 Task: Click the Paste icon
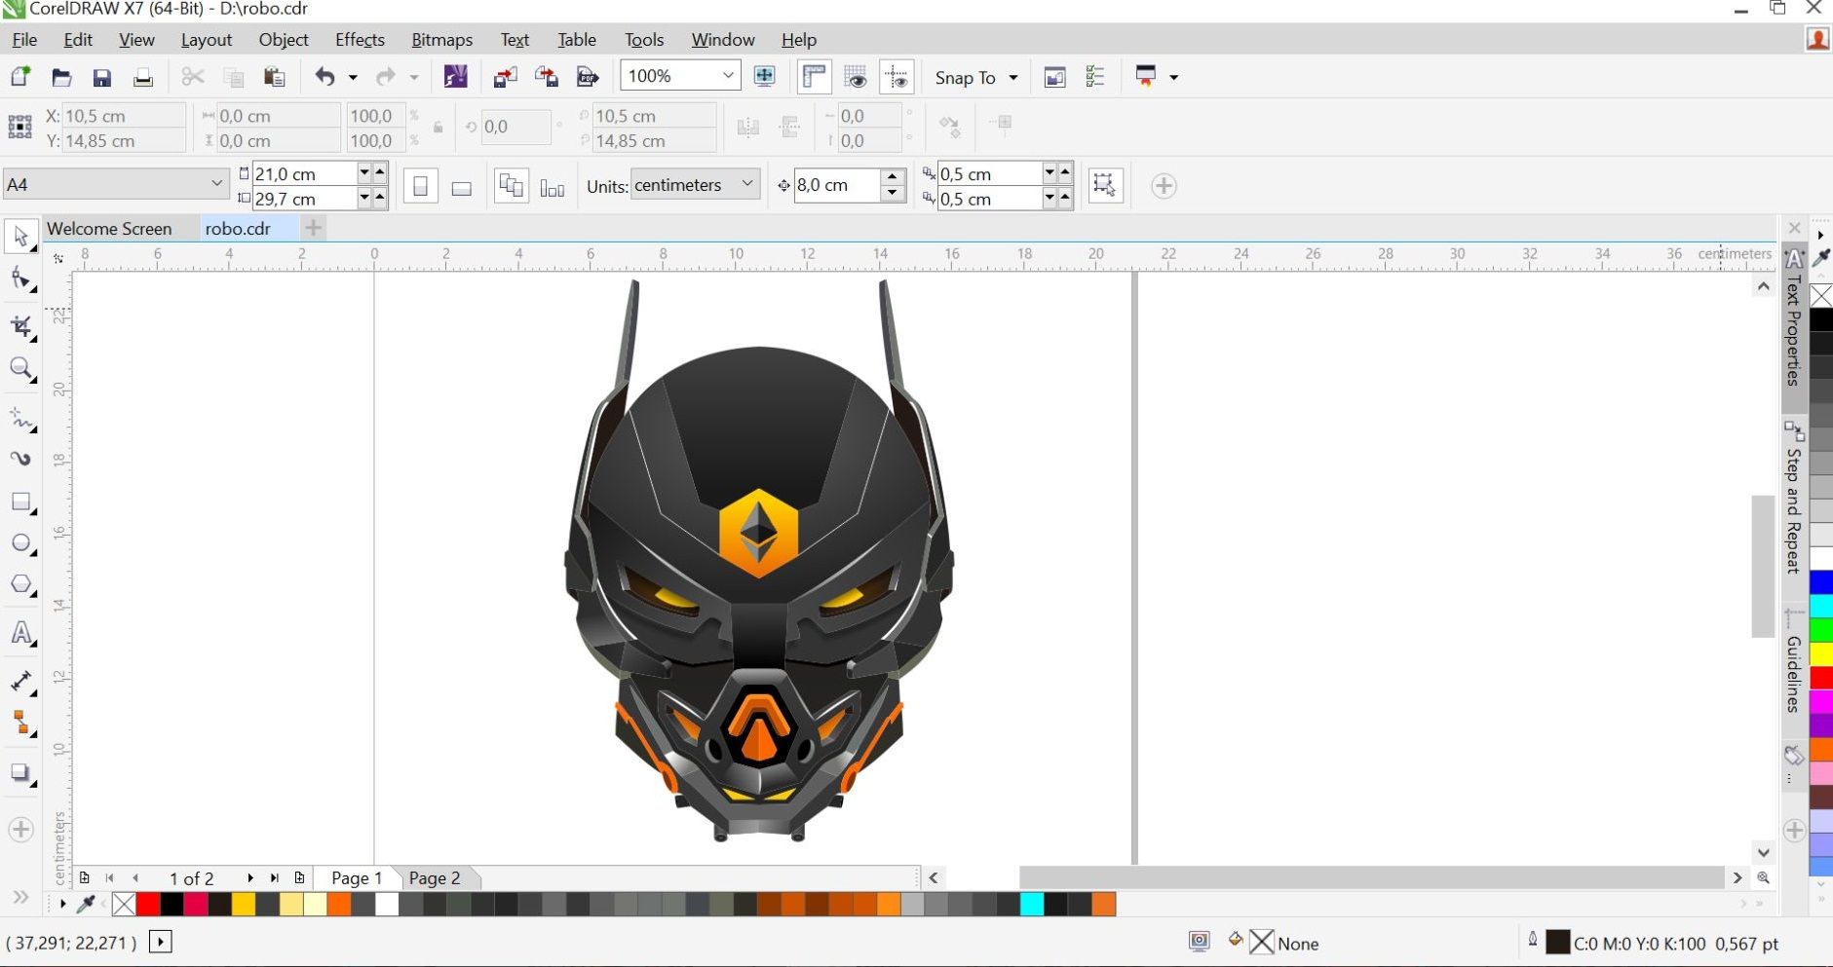click(x=274, y=77)
